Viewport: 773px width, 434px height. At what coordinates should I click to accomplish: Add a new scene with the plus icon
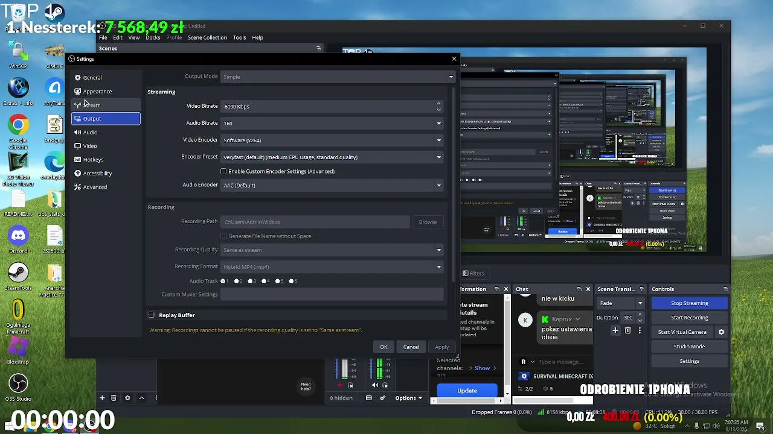pos(102,398)
